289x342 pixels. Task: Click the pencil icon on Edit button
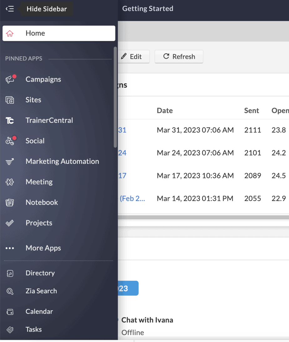click(124, 56)
